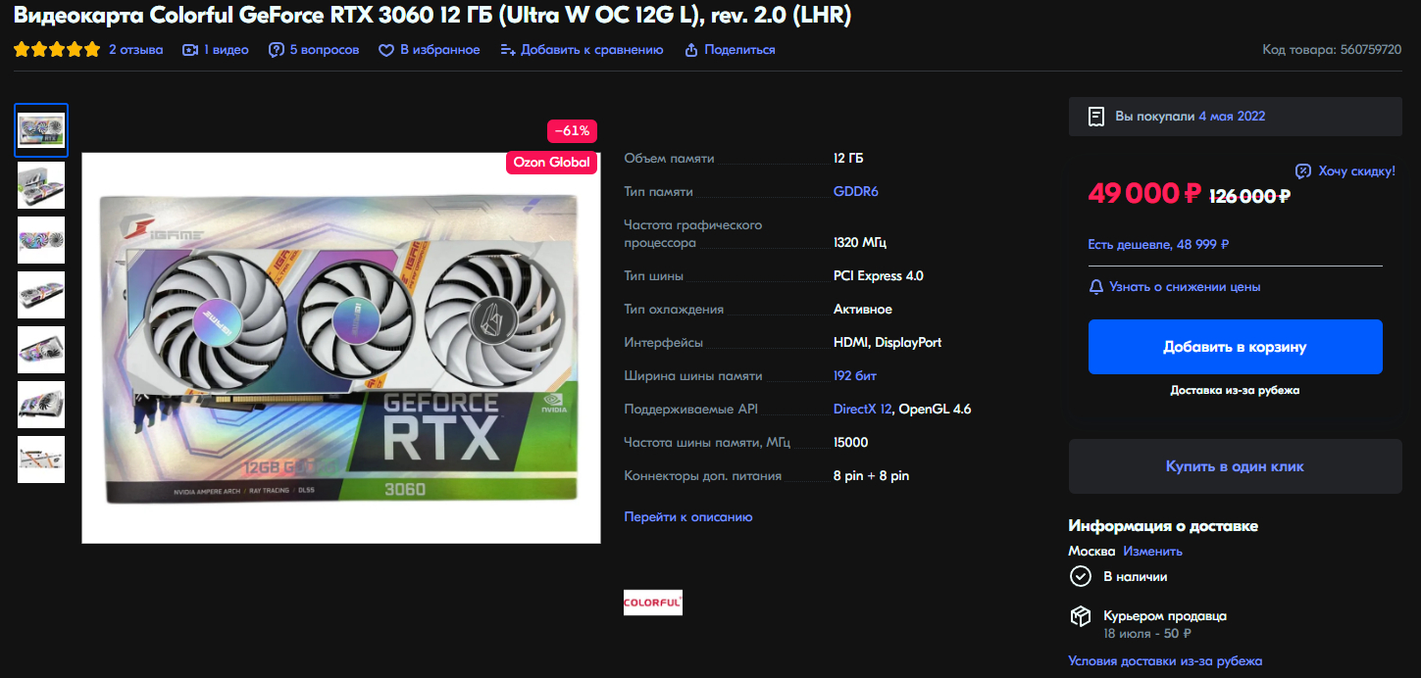This screenshot has width=1421, height=678.
Task: Select the last product thumbnail
Action: 41,460
